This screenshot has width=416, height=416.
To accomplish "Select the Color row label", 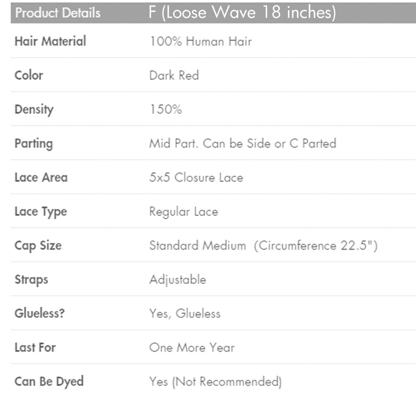I will (x=29, y=75).
